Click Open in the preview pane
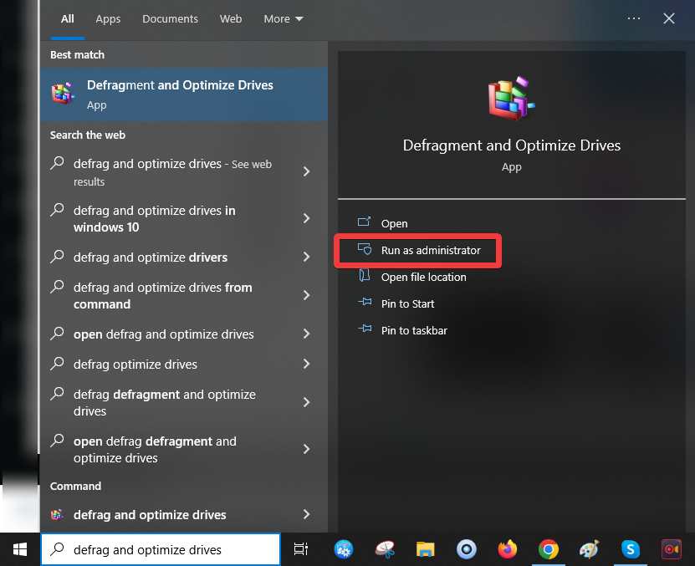Viewport: 695px width, 566px height. 394,223
